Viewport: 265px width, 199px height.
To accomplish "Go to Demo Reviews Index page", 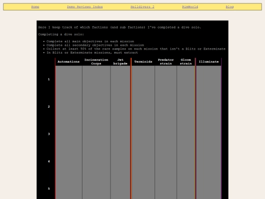I will click(85, 7).
